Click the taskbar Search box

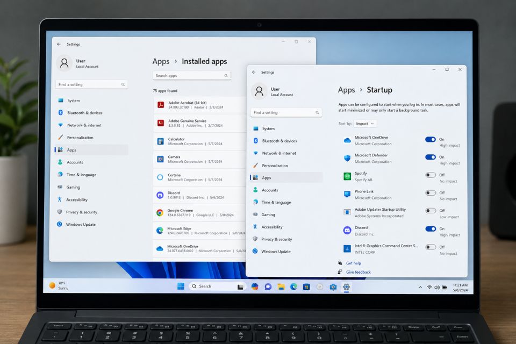217,286
